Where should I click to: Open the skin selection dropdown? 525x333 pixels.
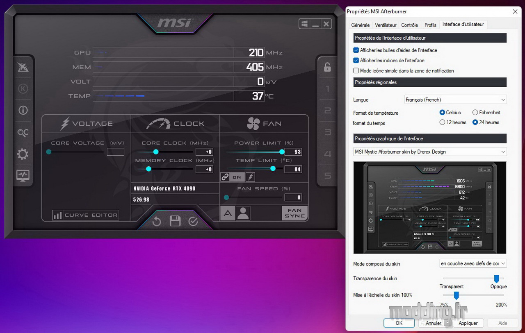point(430,152)
